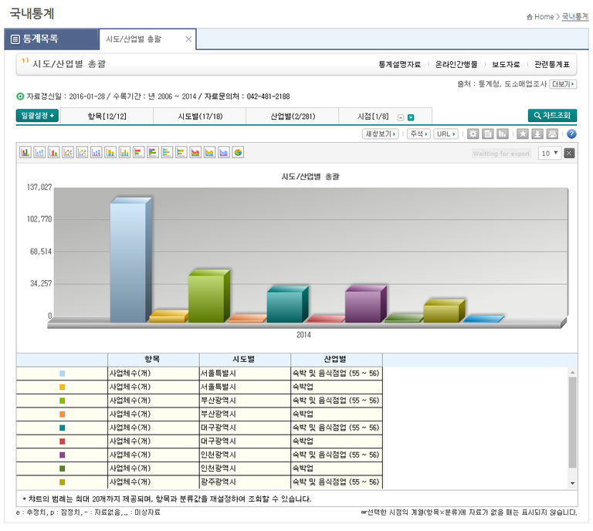Click the purple legend swatch for 인천광역시
This screenshot has width=593, height=531.
(x=63, y=455)
